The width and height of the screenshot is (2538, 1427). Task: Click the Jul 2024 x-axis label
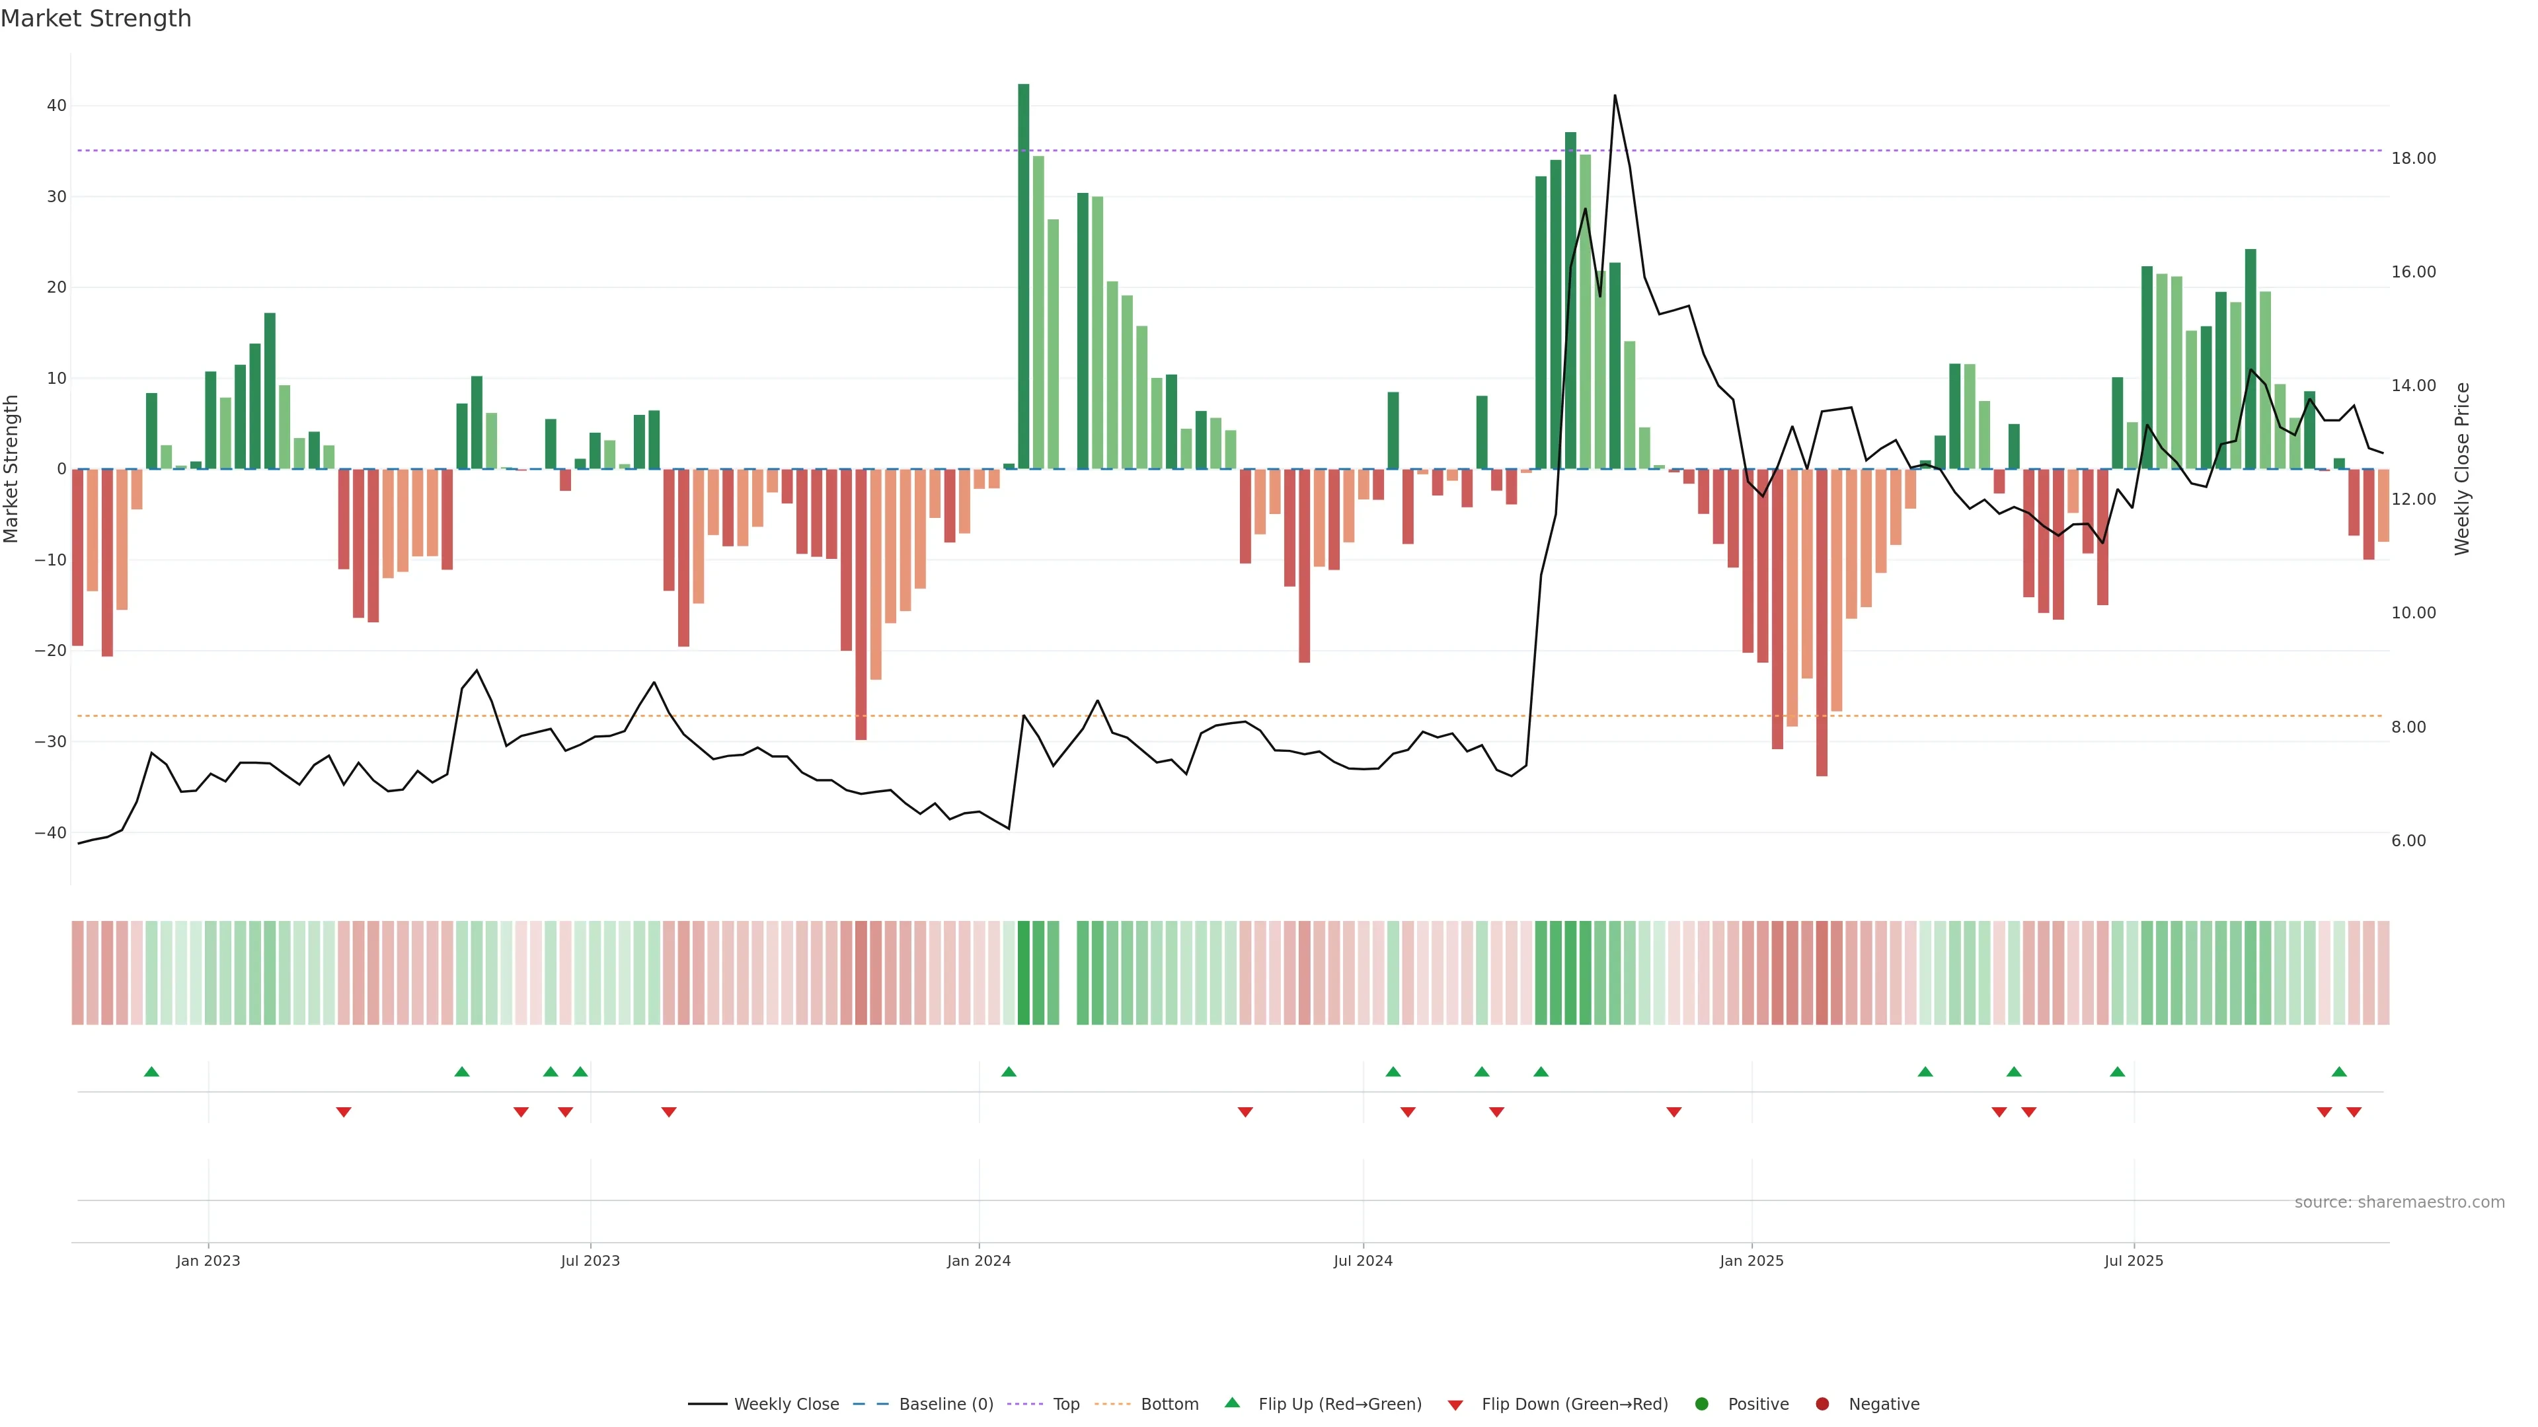click(1363, 1261)
